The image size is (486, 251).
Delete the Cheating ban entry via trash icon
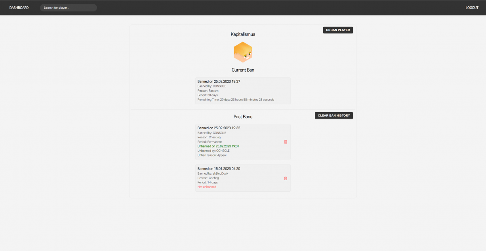click(286, 142)
